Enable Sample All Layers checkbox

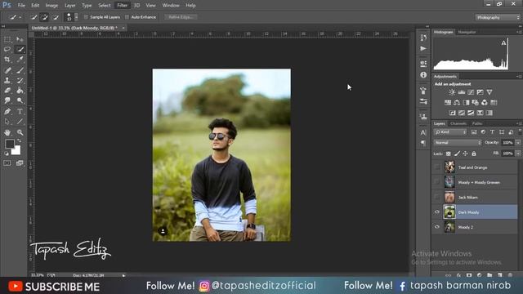[86, 17]
